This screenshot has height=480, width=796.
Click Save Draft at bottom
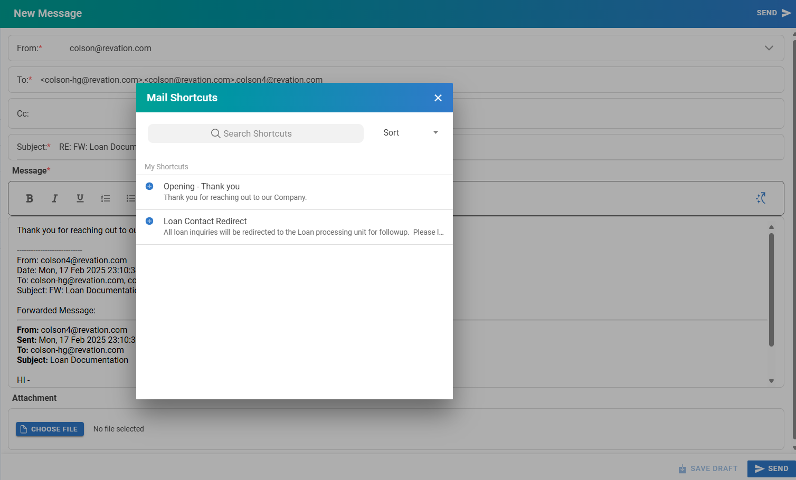[708, 468]
